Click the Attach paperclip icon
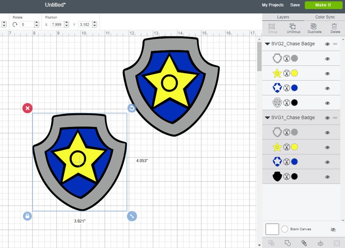The height and width of the screenshot is (248, 345). (x=304, y=243)
